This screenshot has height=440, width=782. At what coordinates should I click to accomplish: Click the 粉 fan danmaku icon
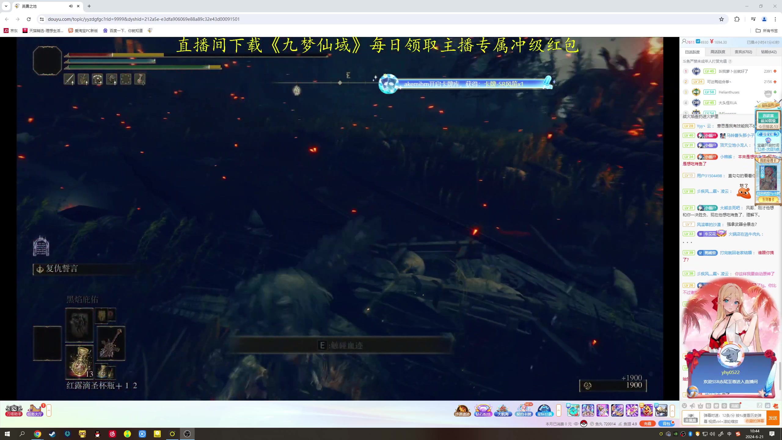point(708,406)
